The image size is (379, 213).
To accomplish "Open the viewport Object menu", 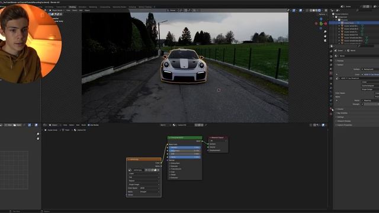I will (x=87, y=11).
